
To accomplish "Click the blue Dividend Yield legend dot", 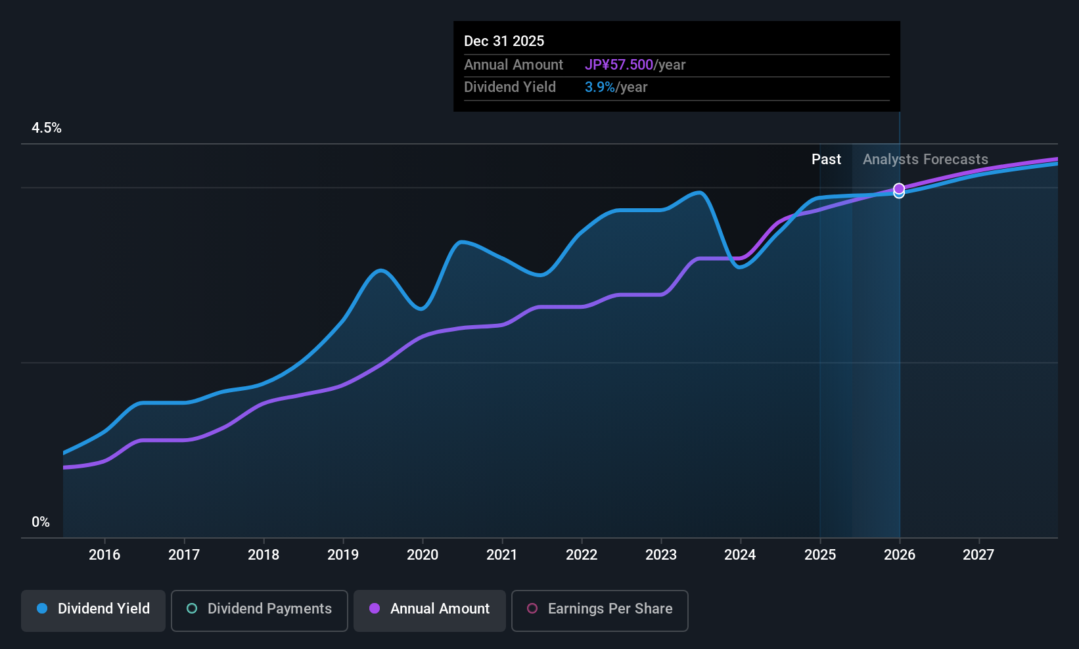I will coord(42,608).
